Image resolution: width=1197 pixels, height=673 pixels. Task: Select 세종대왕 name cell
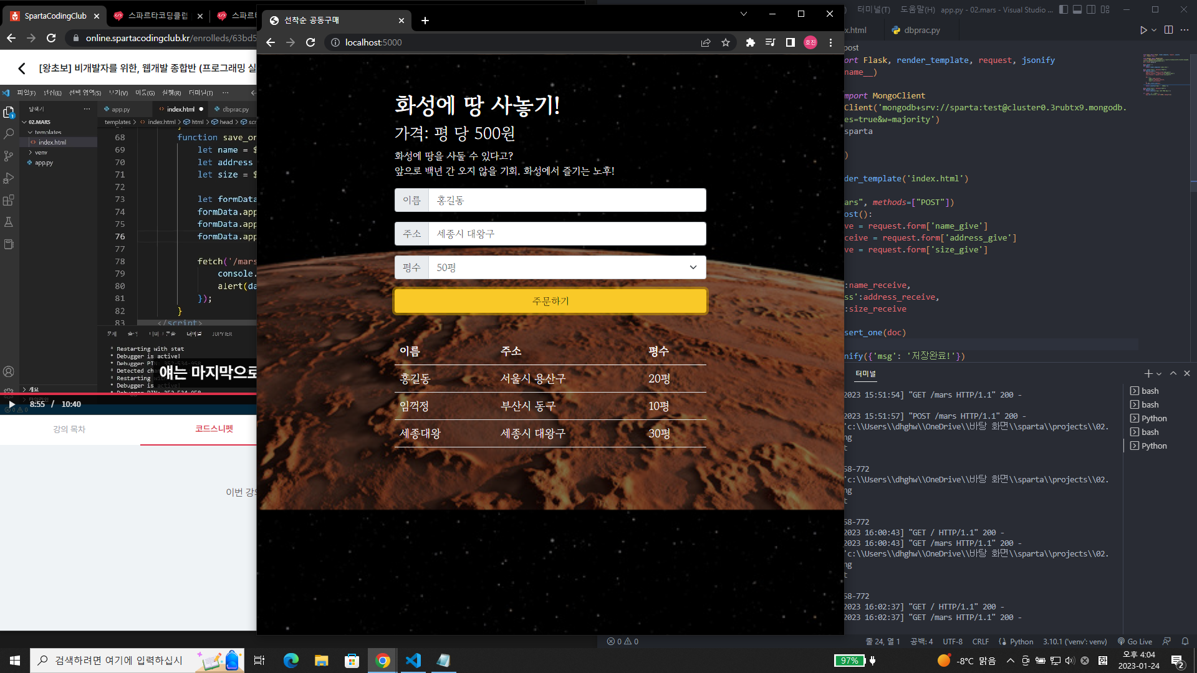click(420, 434)
